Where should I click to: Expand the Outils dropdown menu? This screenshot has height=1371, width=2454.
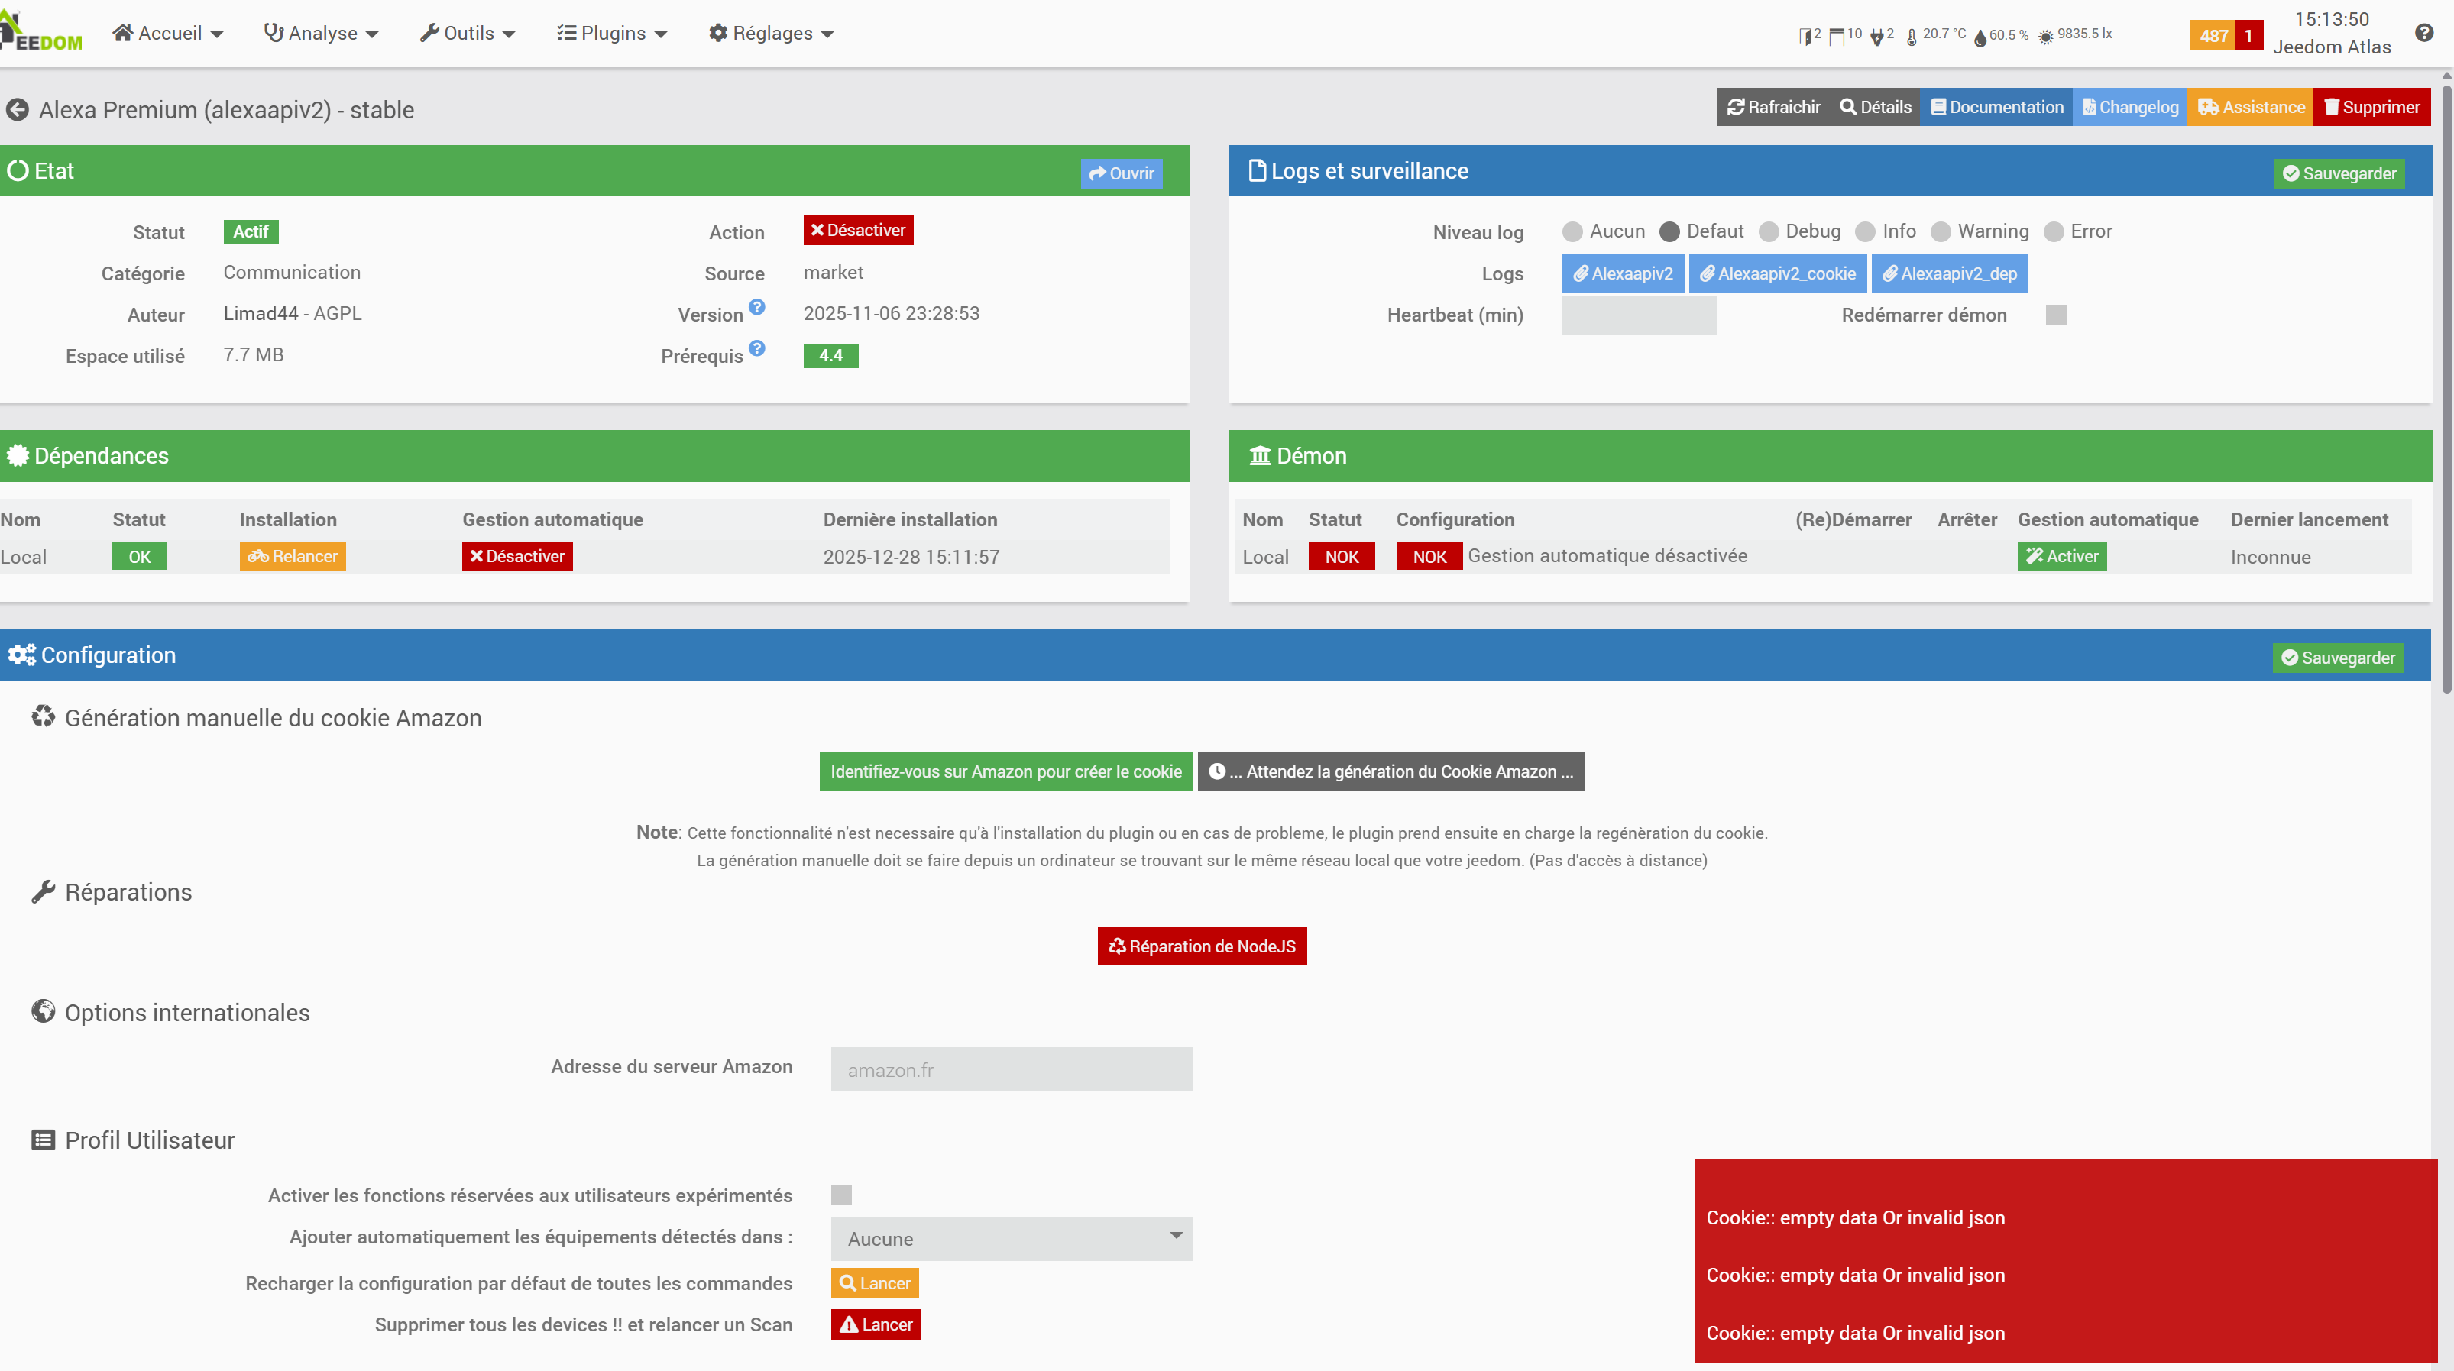click(468, 34)
